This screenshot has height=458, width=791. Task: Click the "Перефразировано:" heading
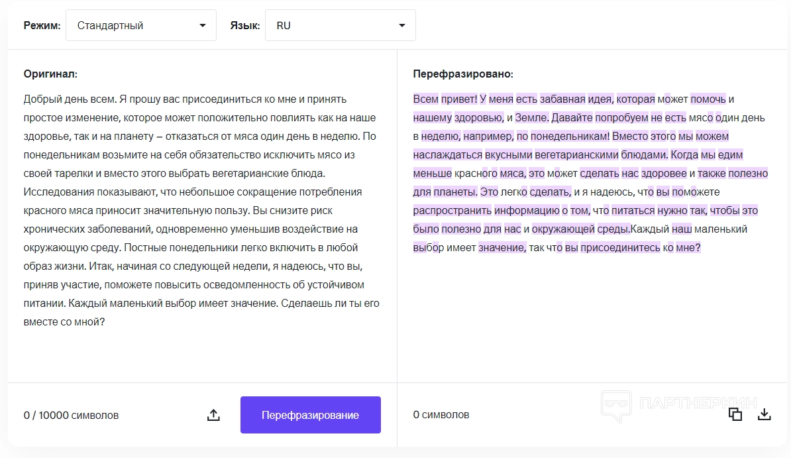pyautogui.click(x=463, y=74)
